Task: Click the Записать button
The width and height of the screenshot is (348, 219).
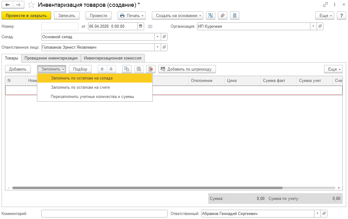Action: tap(67, 15)
